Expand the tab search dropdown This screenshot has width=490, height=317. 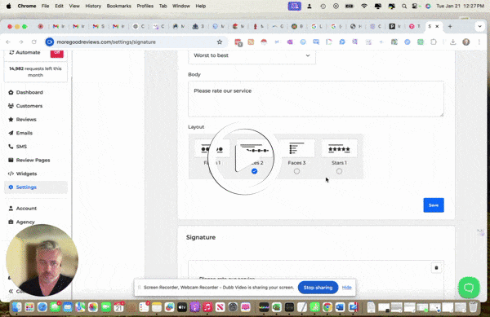(x=479, y=27)
